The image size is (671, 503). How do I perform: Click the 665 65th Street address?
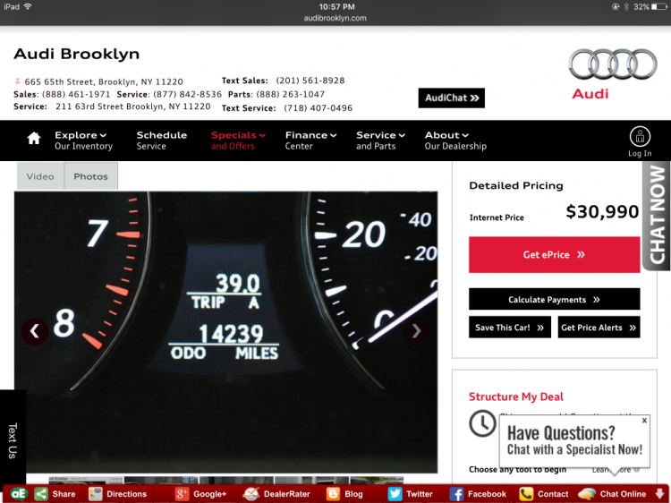pos(104,81)
